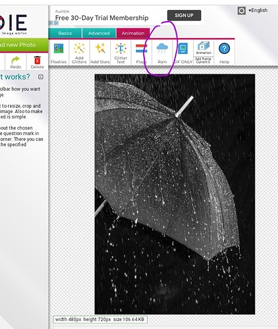Open the English language dropdown
The width and height of the screenshot is (278, 329).
click(258, 11)
